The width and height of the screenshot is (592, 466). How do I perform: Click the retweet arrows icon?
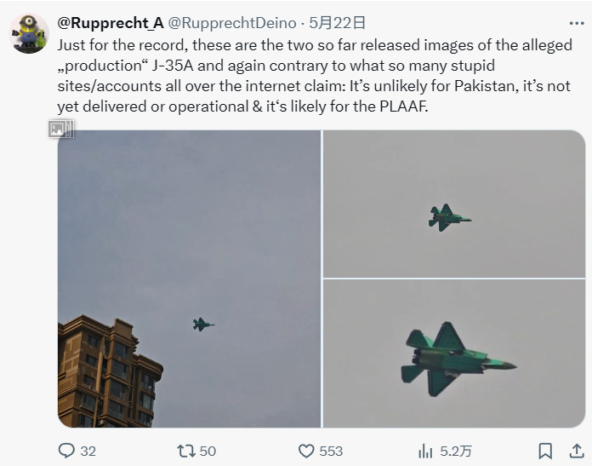pyautogui.click(x=186, y=451)
